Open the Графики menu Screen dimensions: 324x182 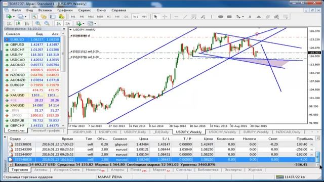tap(65, 10)
